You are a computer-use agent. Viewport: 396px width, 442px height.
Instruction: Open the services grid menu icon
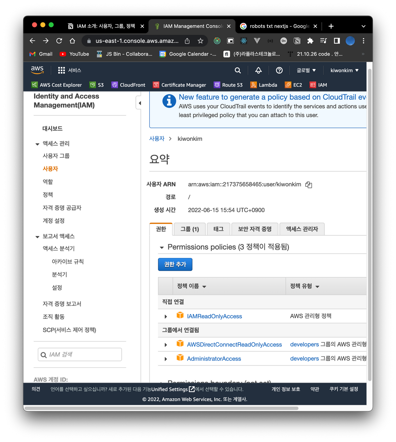pyautogui.click(x=61, y=70)
